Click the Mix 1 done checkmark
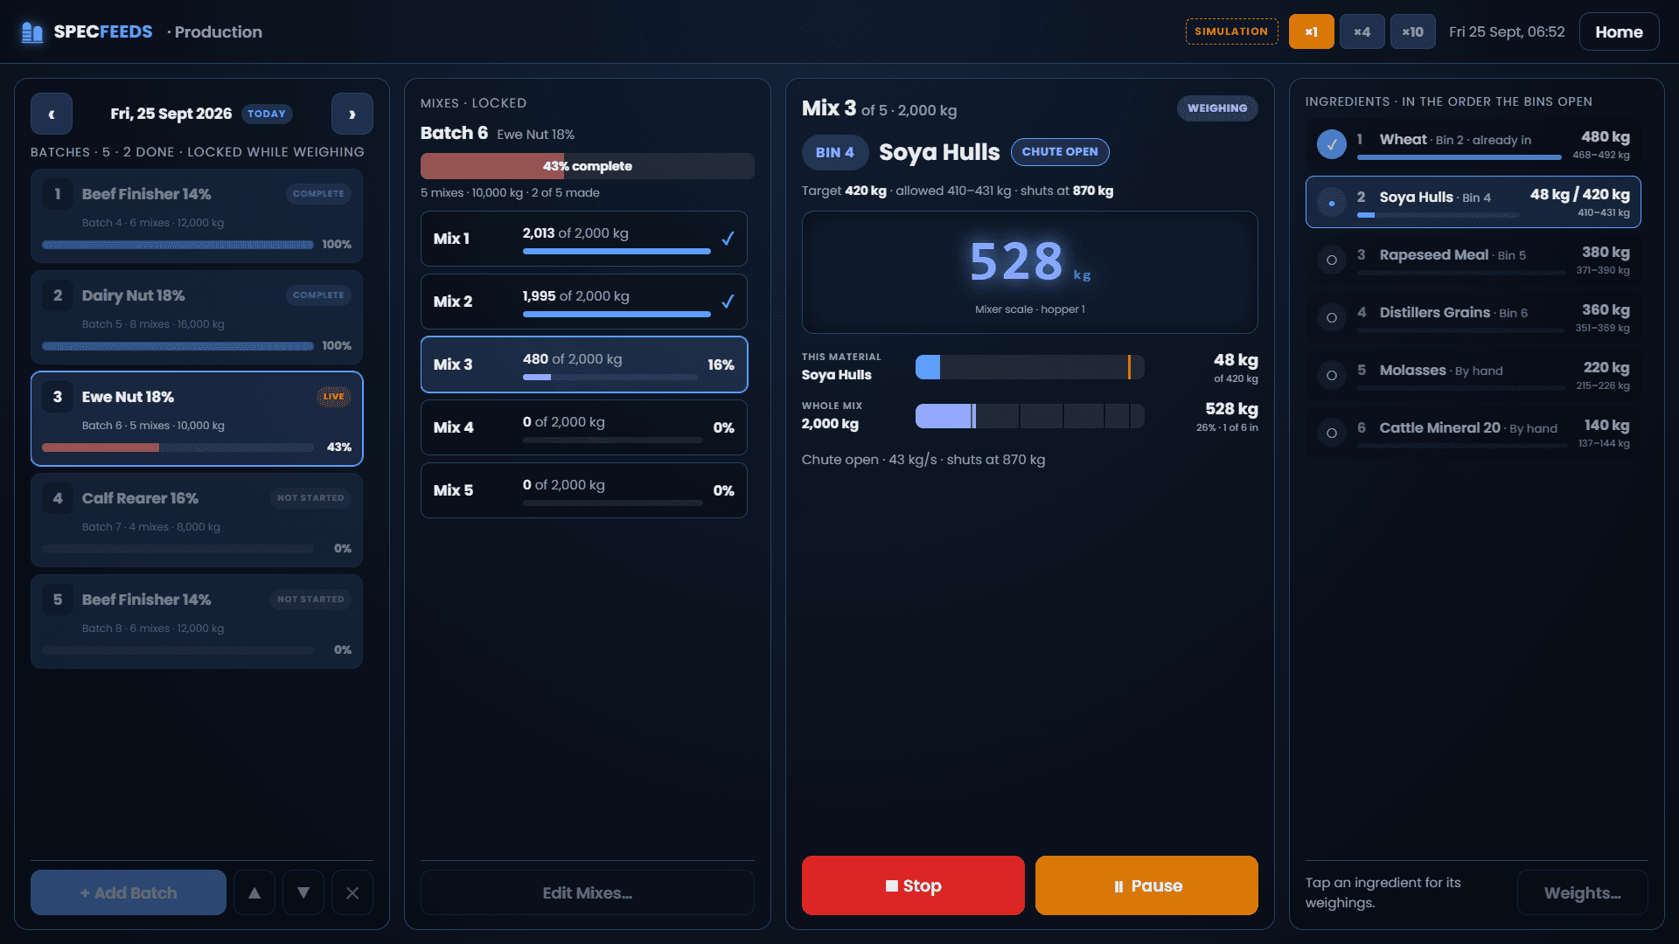This screenshot has width=1679, height=944. click(728, 239)
